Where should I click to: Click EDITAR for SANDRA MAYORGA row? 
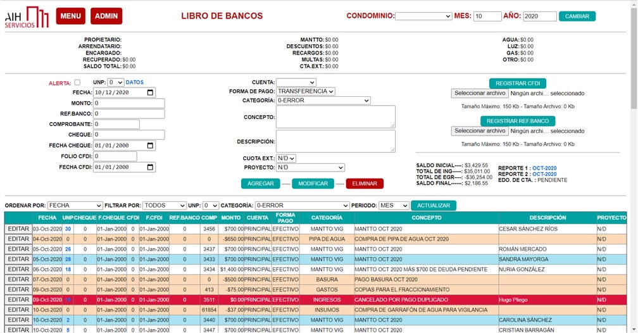coord(18,260)
